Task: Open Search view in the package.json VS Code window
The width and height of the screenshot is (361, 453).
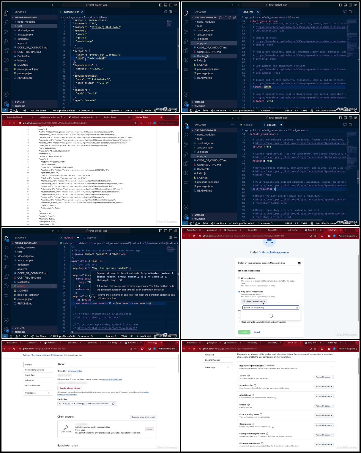Action: point(6,22)
